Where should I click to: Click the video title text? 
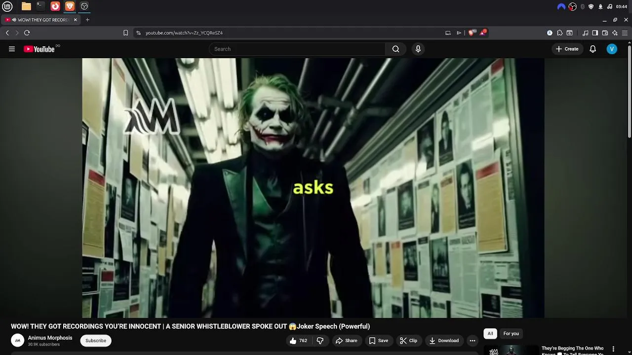[190, 326]
